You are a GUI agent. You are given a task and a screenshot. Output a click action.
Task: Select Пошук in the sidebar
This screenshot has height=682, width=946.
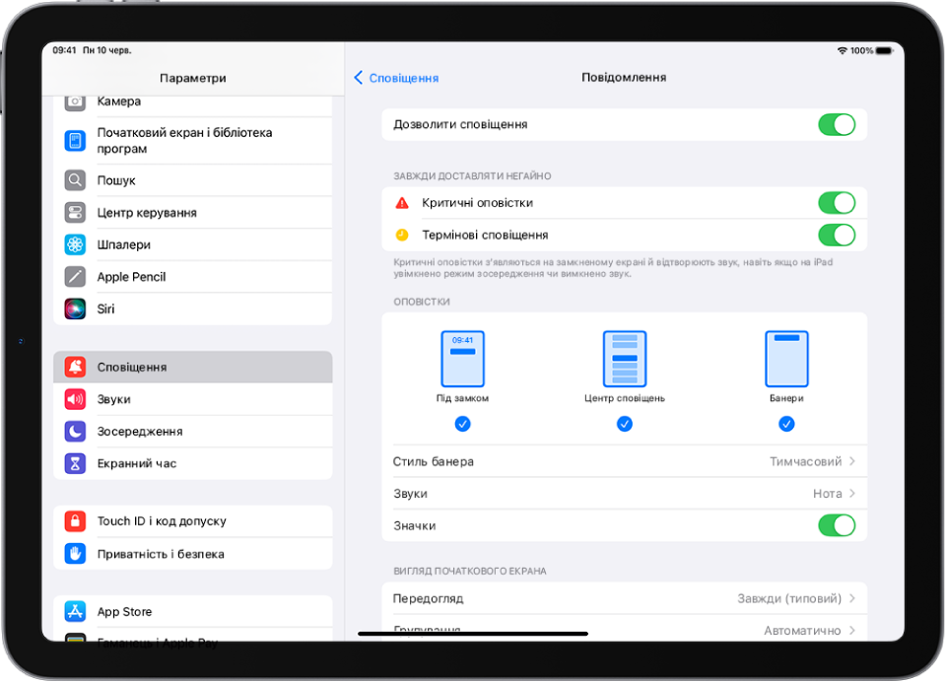(x=192, y=179)
